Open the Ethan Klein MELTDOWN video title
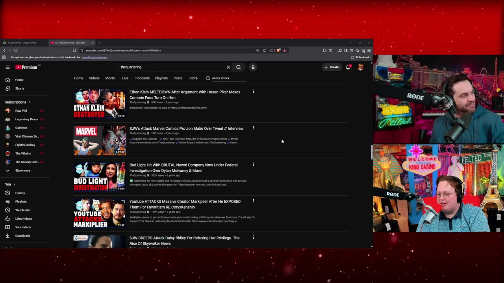The image size is (504, 283). [x=185, y=95]
